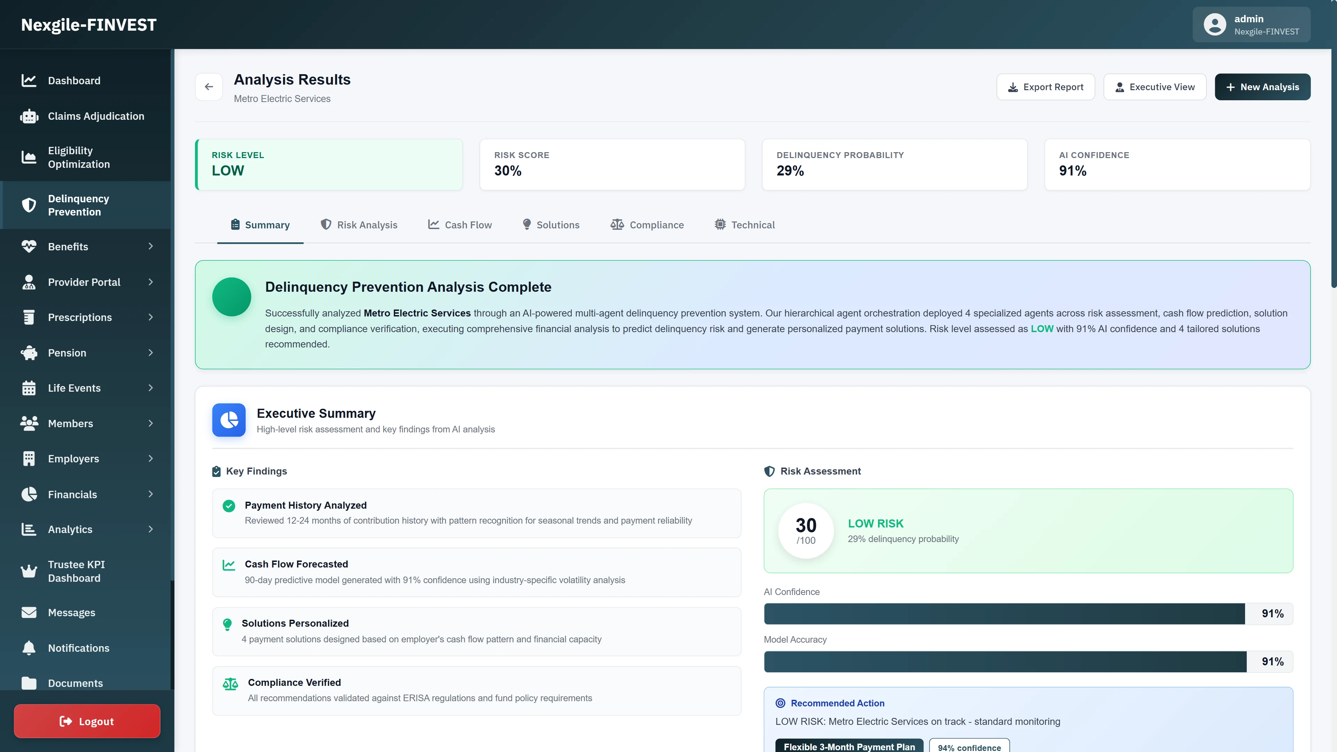Open Eligibility Optimization from the sidebar
This screenshot has width=1337, height=752.
79,157
